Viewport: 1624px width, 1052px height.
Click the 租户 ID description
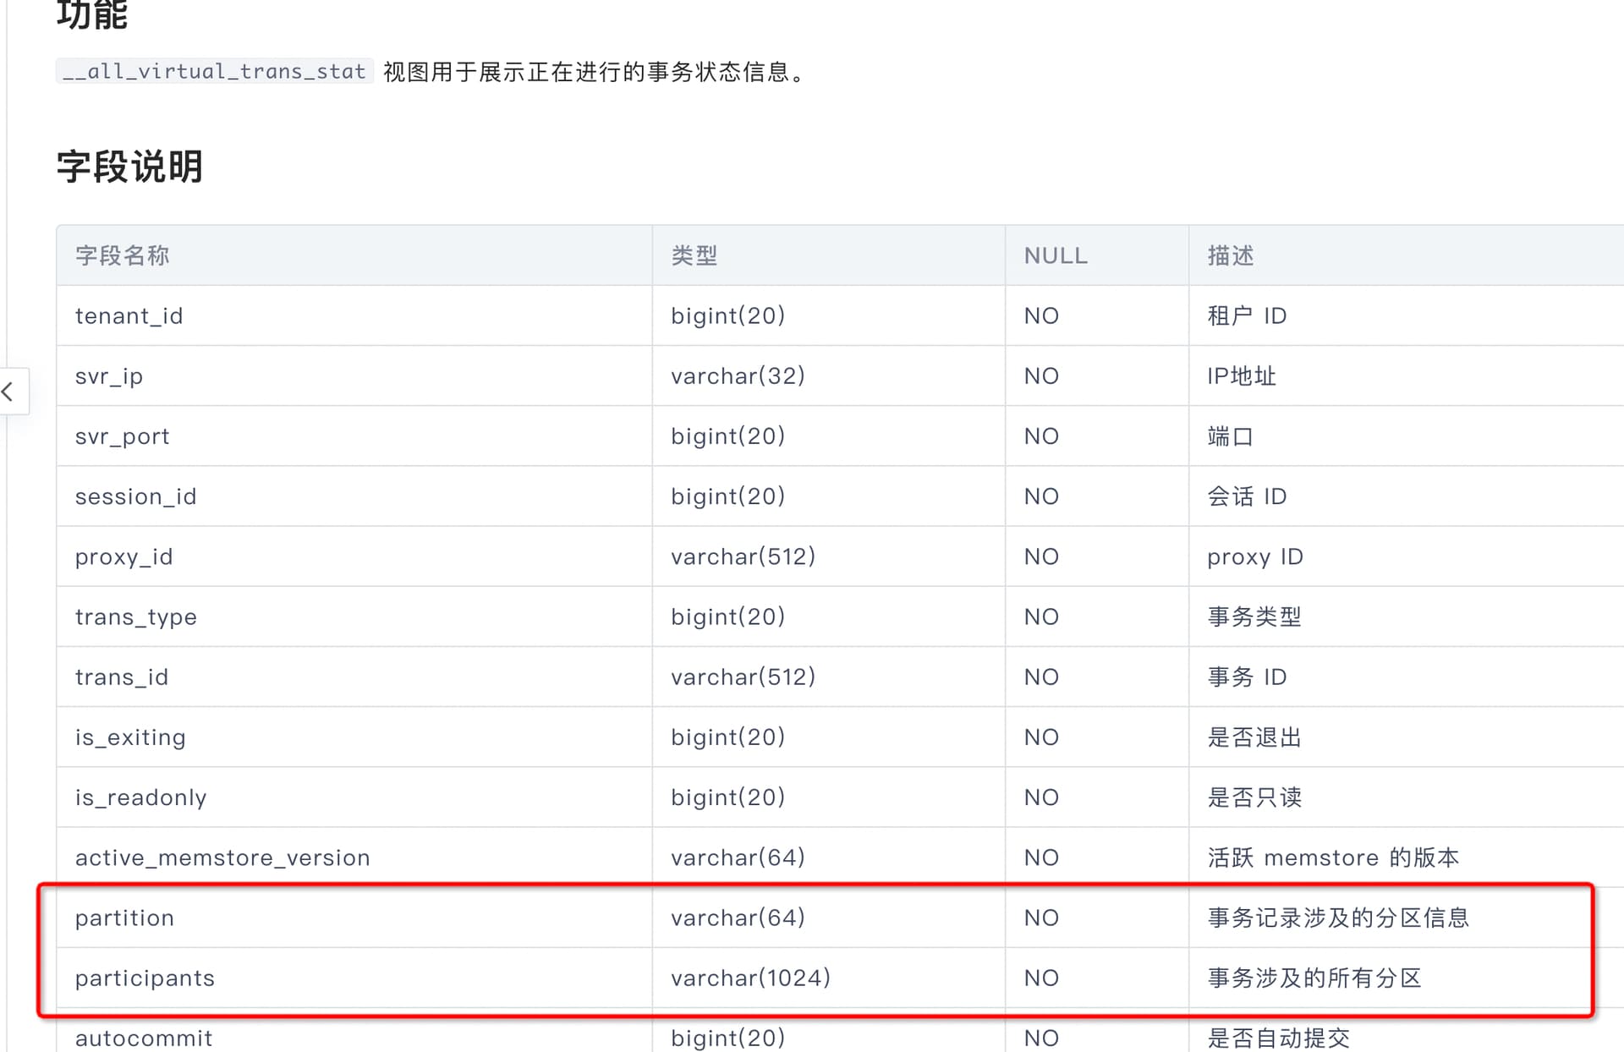[1247, 315]
